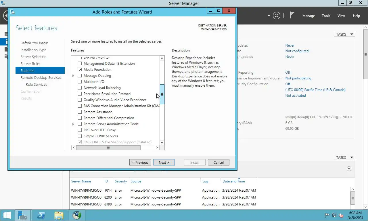The height and width of the screenshot is (221, 368).
Task: Click the Next button
Action: pos(164,162)
